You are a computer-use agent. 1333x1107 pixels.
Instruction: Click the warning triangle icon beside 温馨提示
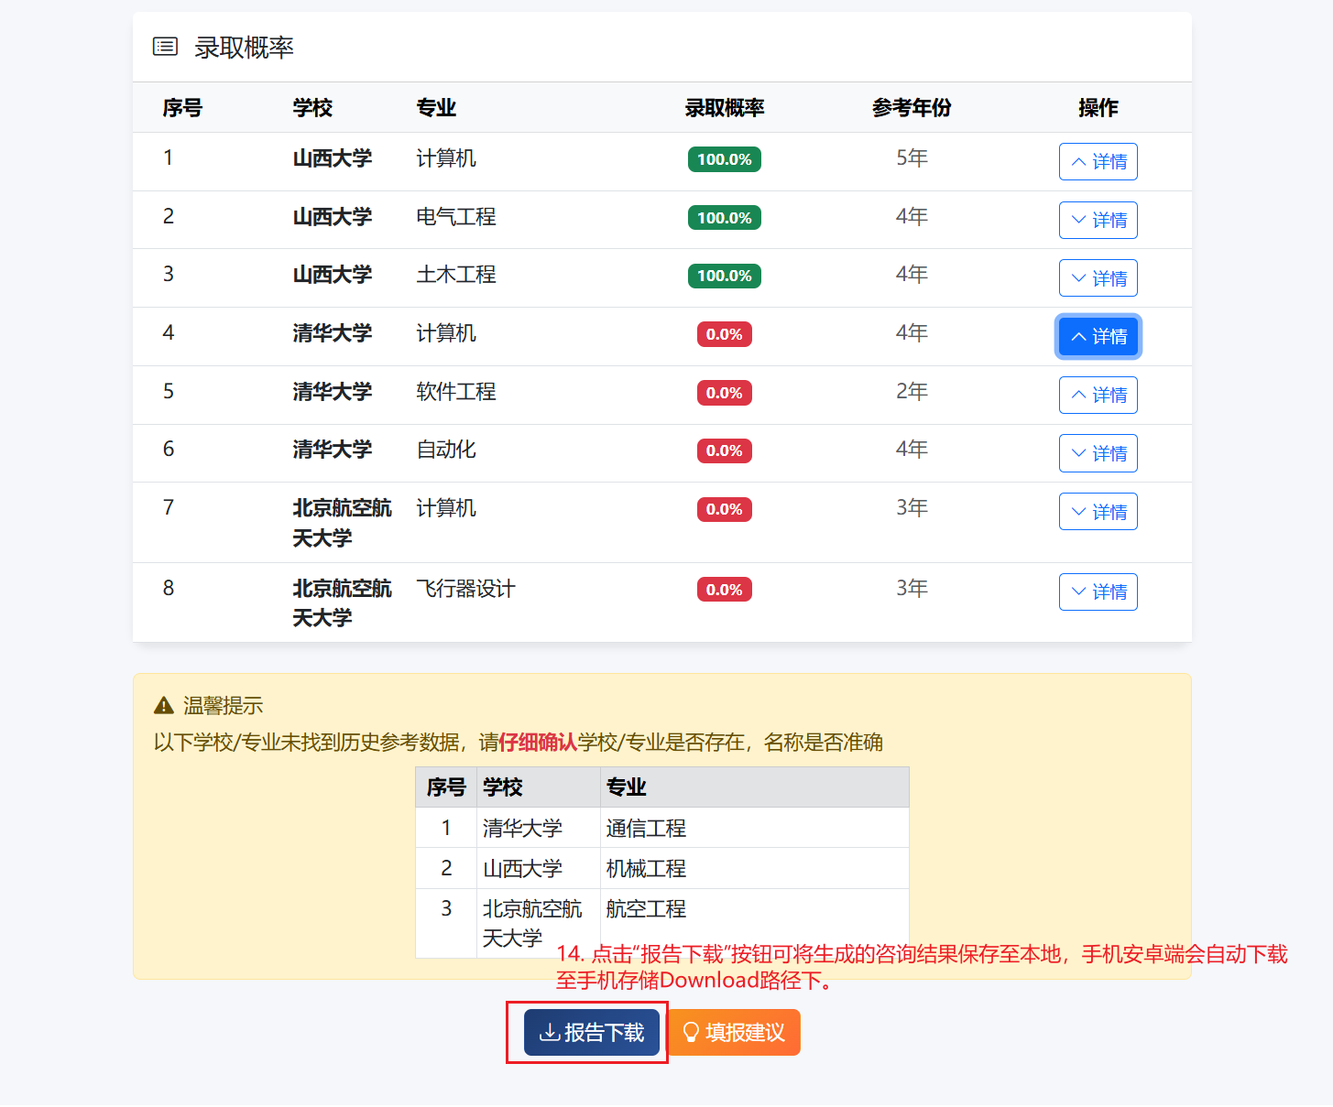tap(164, 705)
